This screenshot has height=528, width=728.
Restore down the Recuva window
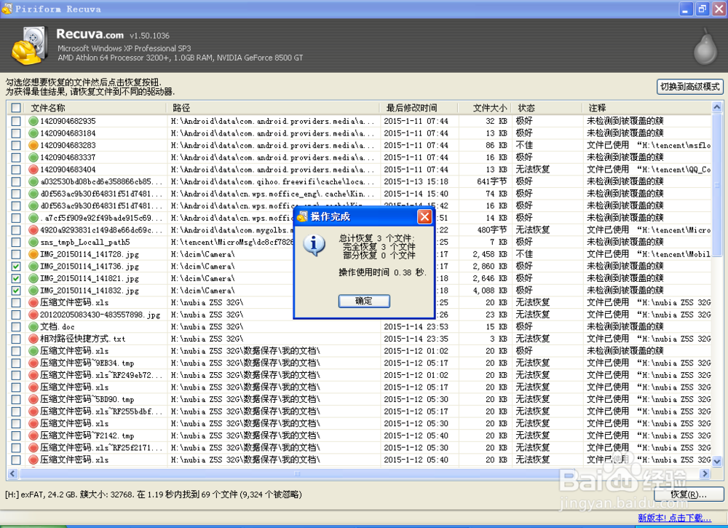click(x=702, y=9)
